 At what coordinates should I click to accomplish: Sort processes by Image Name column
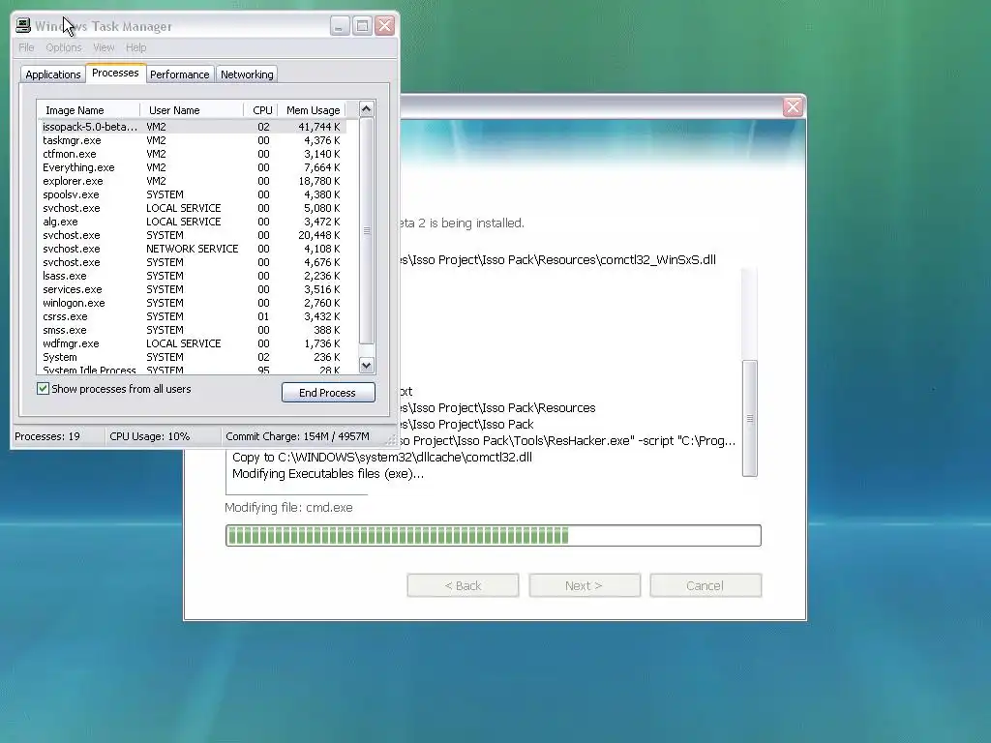tap(88, 110)
